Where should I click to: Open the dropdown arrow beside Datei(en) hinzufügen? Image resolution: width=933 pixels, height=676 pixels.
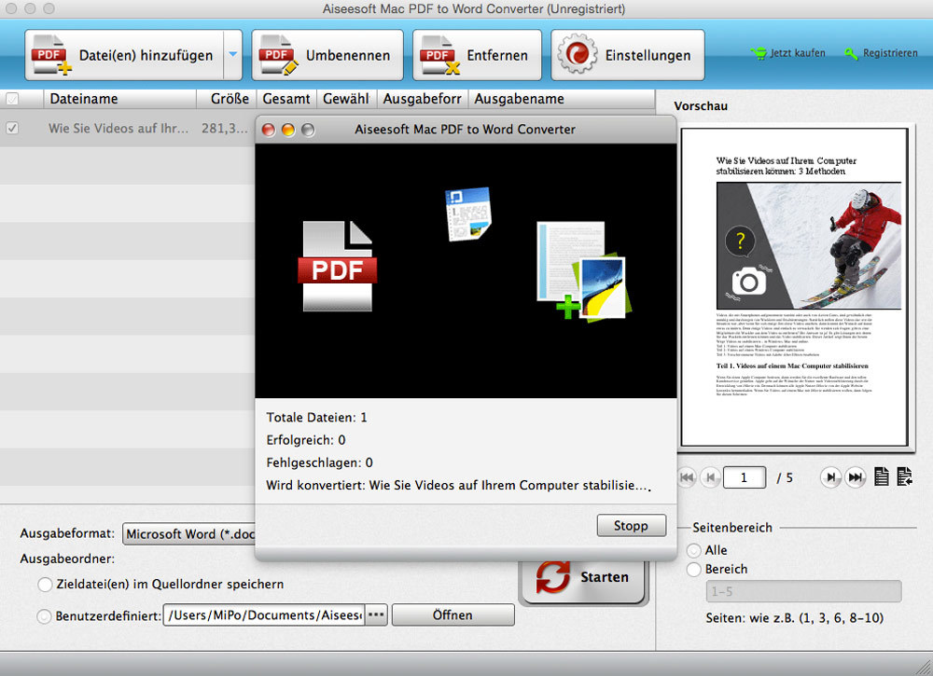coord(233,55)
